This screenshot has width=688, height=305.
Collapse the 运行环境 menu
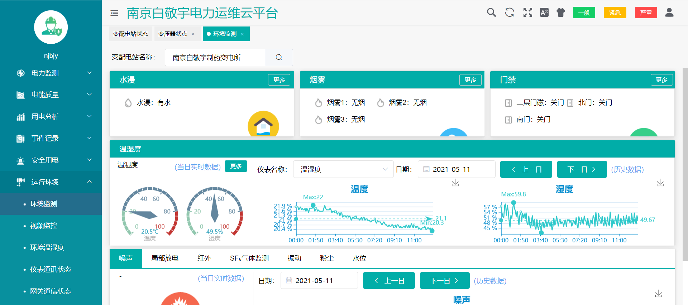tap(51, 182)
